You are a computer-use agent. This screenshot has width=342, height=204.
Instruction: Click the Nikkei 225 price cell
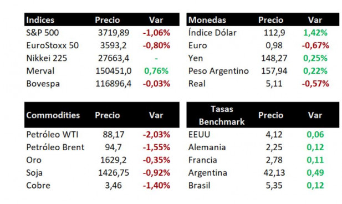114,58
